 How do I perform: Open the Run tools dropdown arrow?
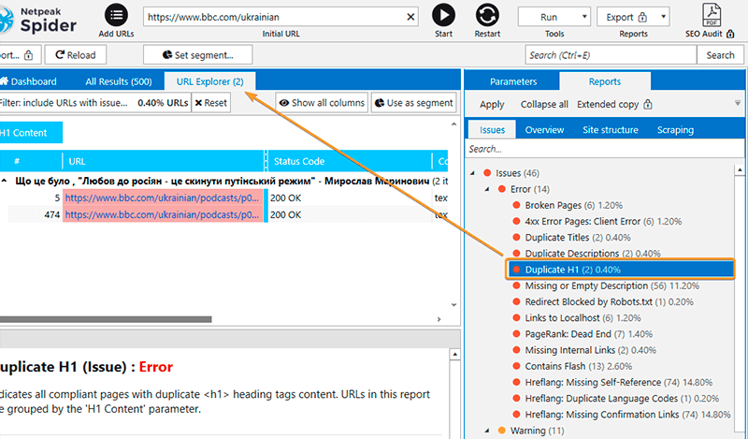584,17
